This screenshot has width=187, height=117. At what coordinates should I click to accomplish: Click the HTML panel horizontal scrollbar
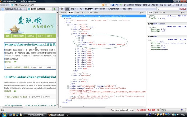pyautogui.click(x=103, y=107)
